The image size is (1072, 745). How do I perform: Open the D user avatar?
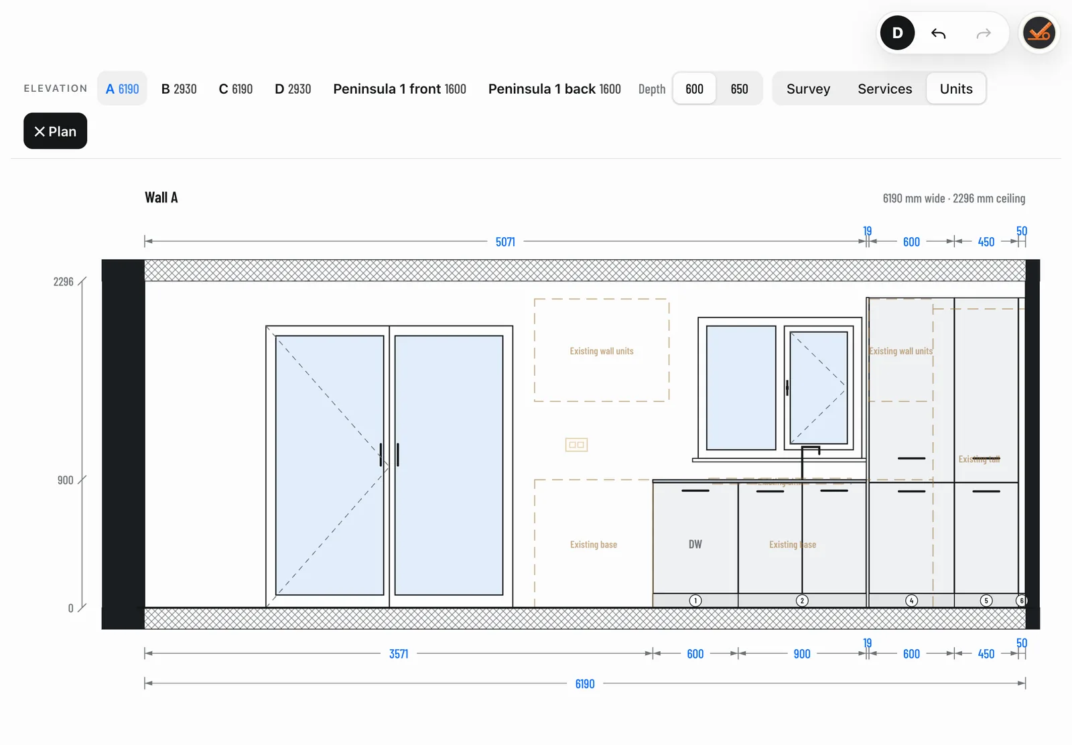[898, 33]
